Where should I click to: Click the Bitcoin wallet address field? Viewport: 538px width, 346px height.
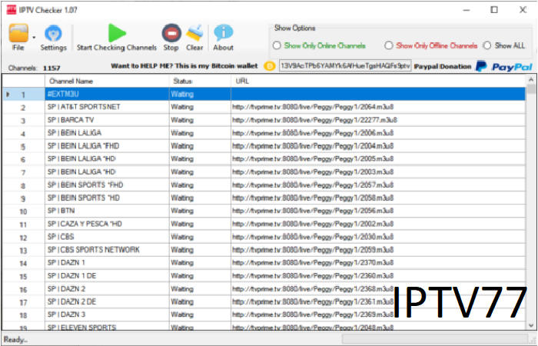tap(345, 66)
